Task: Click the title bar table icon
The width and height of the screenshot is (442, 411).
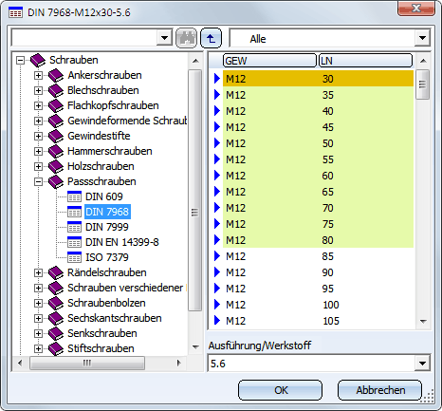Action: (x=16, y=12)
